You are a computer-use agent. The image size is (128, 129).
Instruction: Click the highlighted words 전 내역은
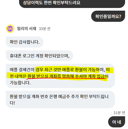point(18,76)
